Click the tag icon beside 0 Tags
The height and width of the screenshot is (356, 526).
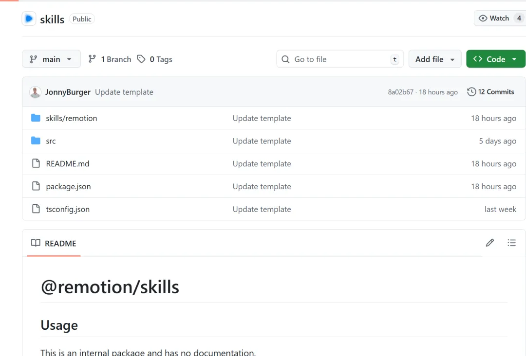coord(141,59)
